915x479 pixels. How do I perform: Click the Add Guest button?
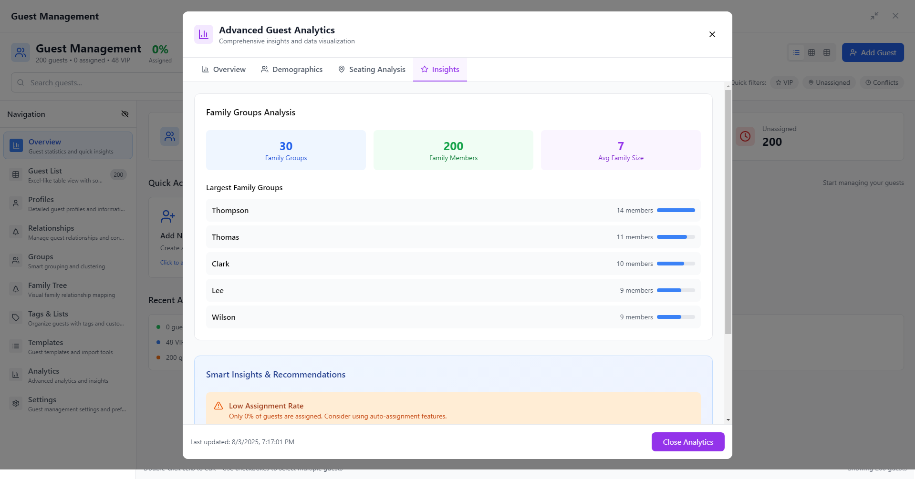click(873, 52)
